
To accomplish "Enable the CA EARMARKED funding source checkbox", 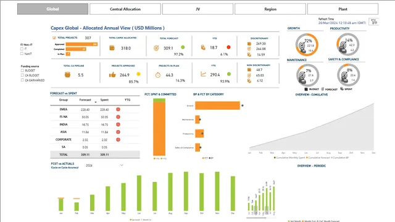I will point(22,80).
